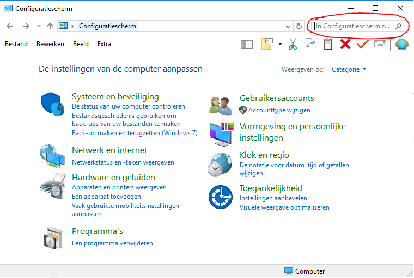Click the Klok en regio clock icon

tap(220, 165)
